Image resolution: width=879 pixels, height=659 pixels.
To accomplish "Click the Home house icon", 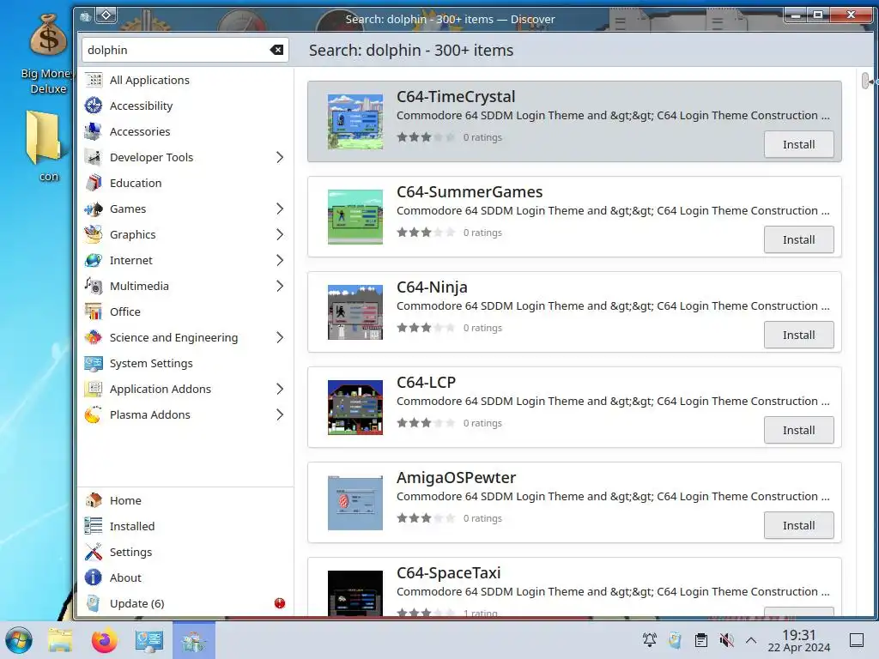I will (x=94, y=500).
